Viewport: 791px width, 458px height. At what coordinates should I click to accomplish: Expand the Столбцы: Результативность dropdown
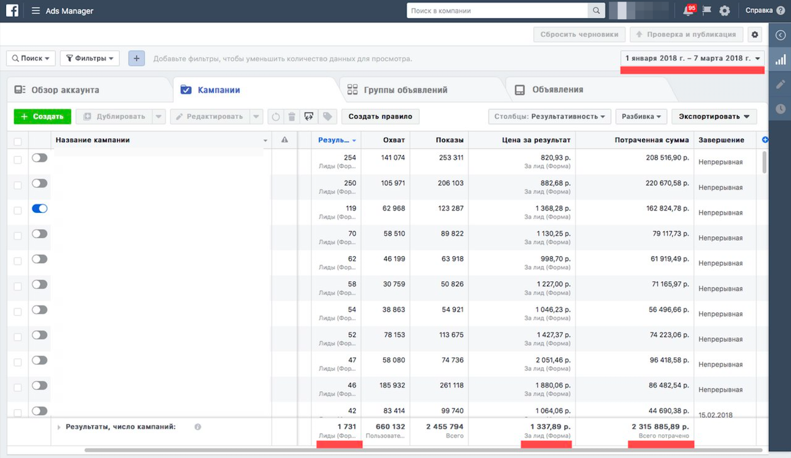coord(549,116)
